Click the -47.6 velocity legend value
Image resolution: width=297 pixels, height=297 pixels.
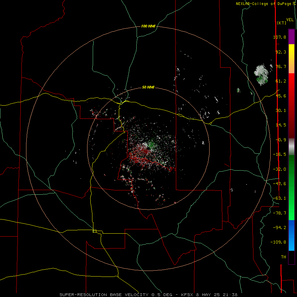tap(280, 184)
